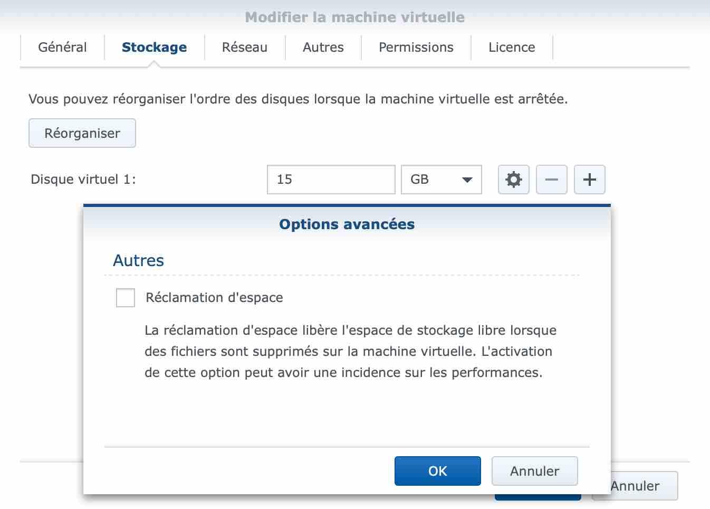Screen dimensions: 710x509
Task: Click the Options avancées dialog title
Action: click(x=347, y=224)
